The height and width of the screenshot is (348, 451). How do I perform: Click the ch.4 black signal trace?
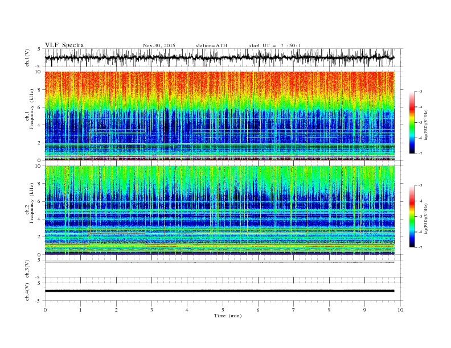coord(219,291)
